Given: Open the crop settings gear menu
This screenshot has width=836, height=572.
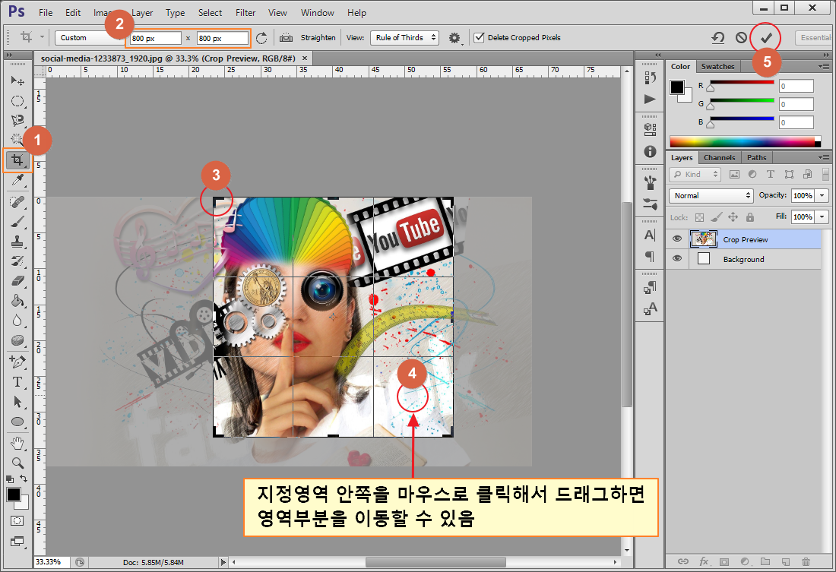Looking at the screenshot, I should (454, 38).
